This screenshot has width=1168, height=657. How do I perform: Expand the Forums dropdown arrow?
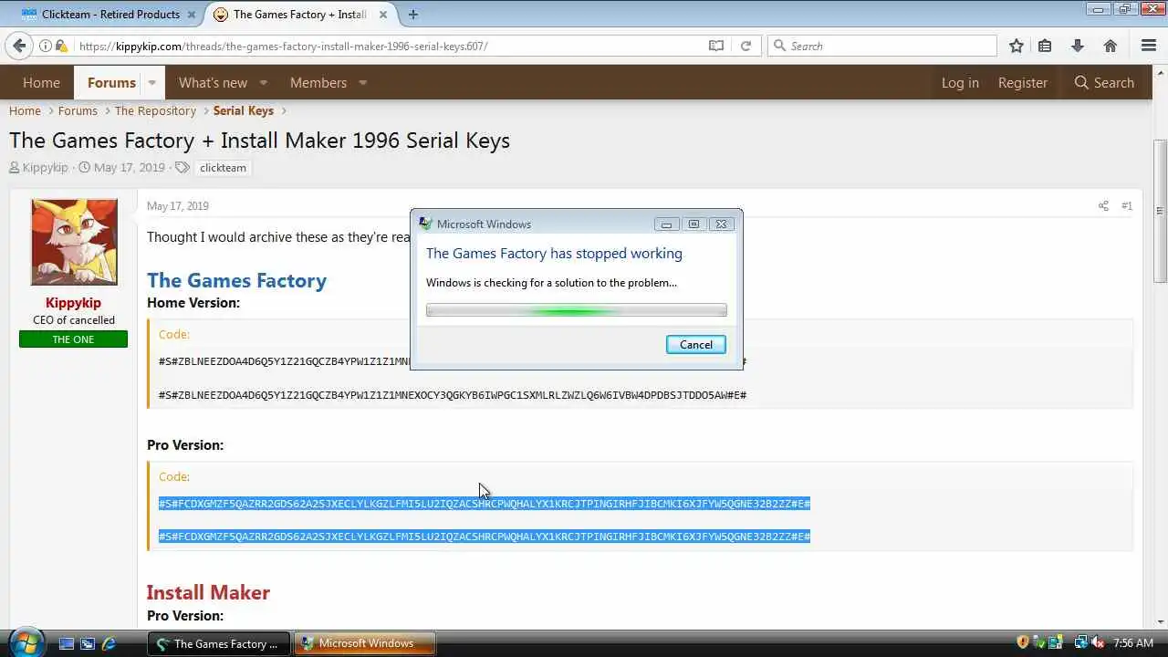[x=151, y=82]
